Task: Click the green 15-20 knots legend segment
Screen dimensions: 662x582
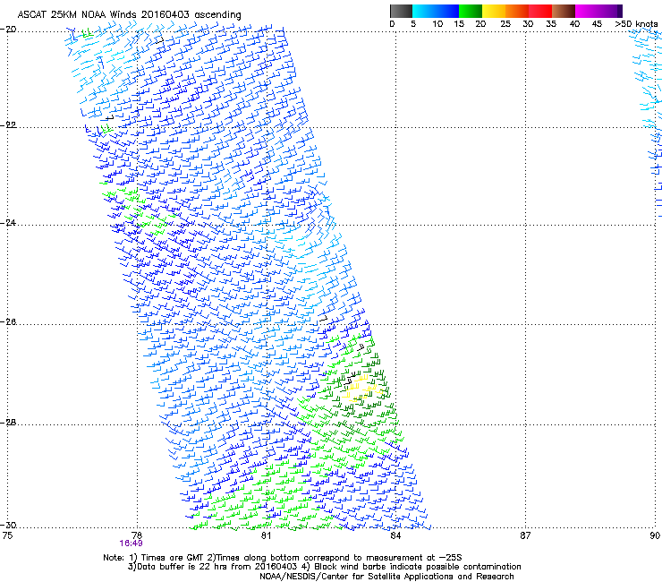Action: [471, 11]
